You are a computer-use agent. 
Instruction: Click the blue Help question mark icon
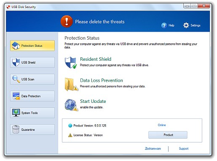click(164, 25)
